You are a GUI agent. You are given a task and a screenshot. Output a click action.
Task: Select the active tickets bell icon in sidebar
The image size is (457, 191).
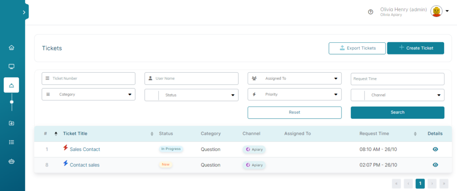(11, 85)
